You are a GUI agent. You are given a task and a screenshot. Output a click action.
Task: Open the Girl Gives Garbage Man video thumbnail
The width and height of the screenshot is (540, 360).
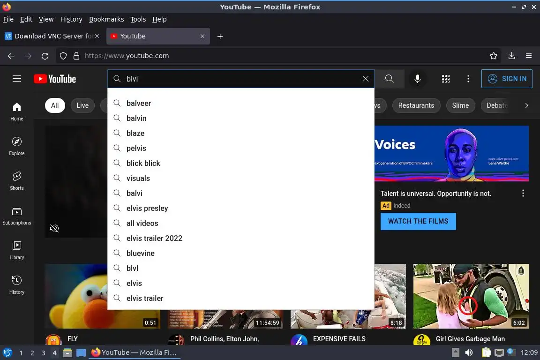(471, 296)
